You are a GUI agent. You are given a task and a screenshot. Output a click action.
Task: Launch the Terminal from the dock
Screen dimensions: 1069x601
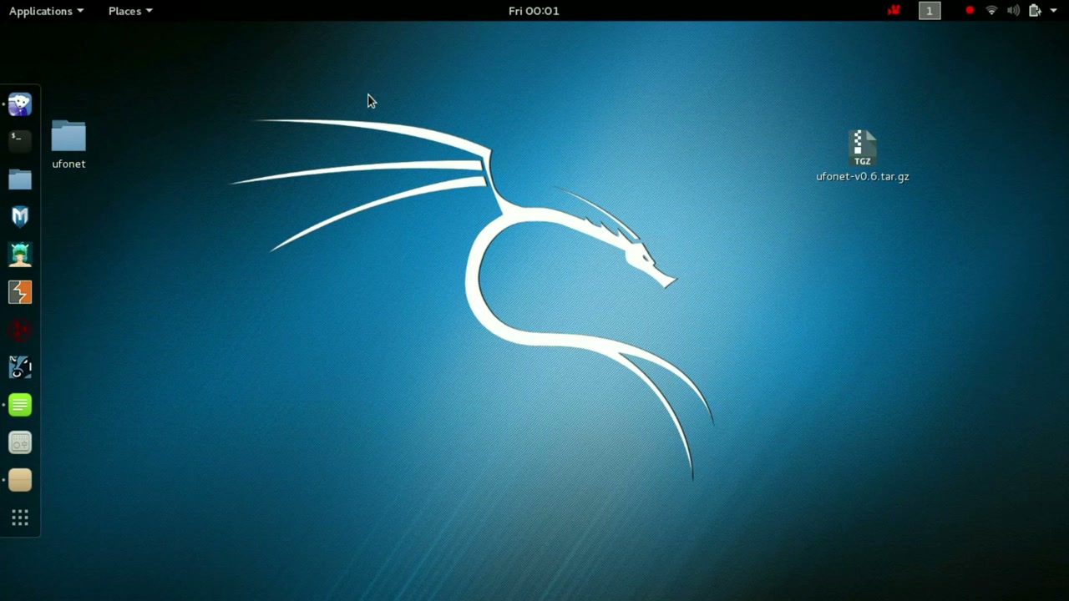pos(20,140)
